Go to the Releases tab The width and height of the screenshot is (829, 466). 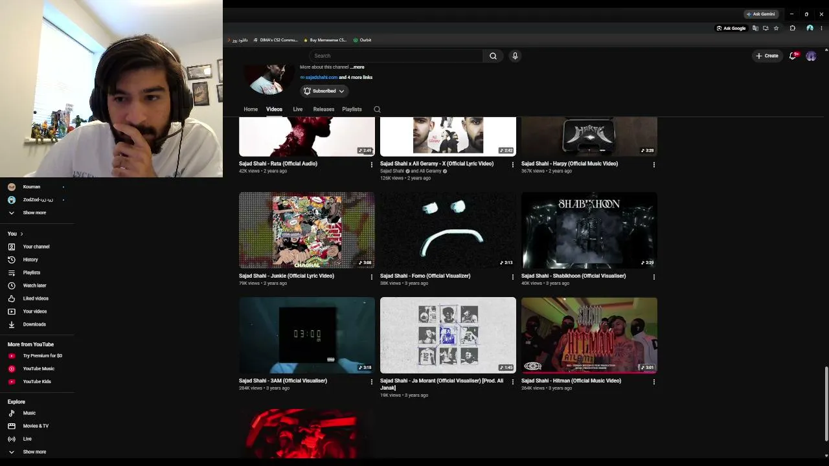click(324, 109)
